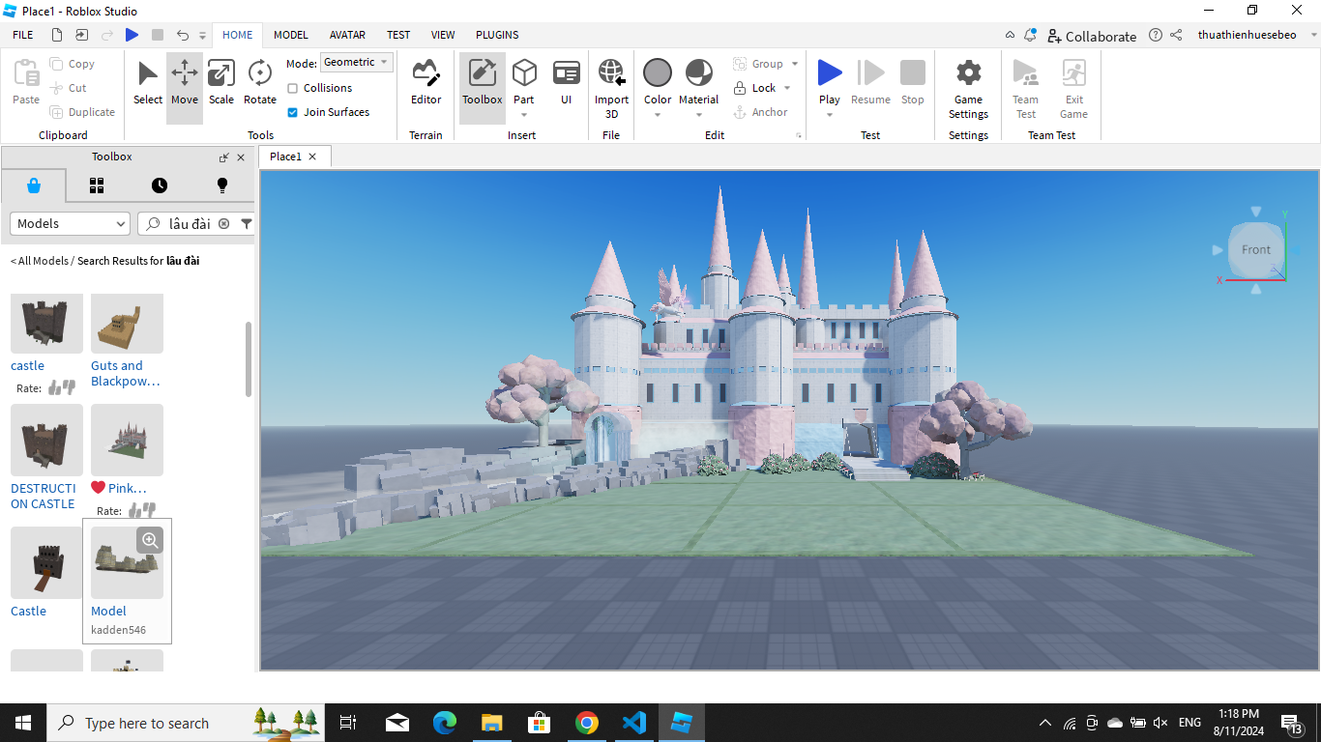This screenshot has height=742, width=1321.
Task: Open Game Settings
Action: (x=968, y=89)
